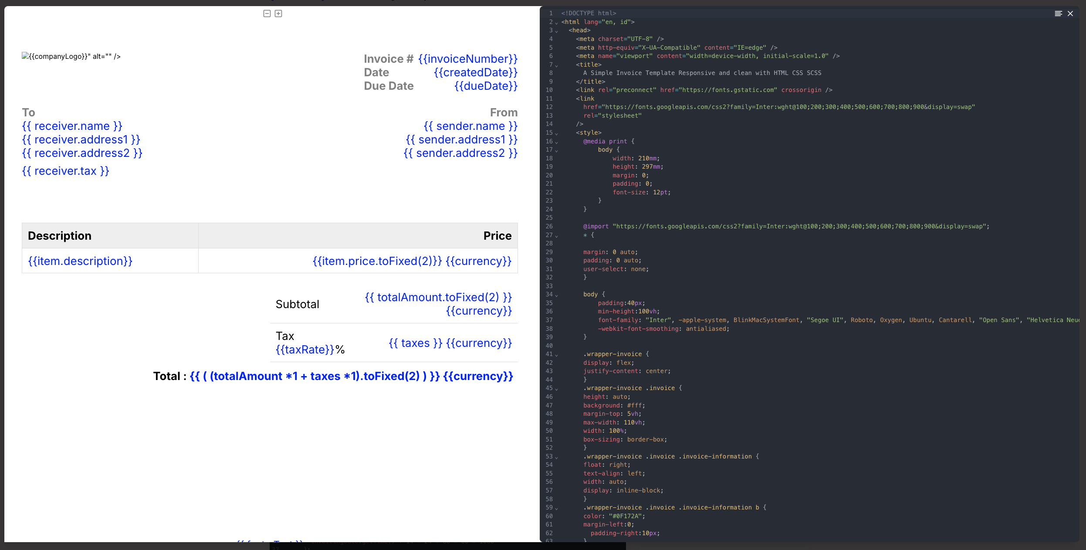1086x550 pixels.
Task: Click the 'width: 210mm' code line
Action: (636, 159)
